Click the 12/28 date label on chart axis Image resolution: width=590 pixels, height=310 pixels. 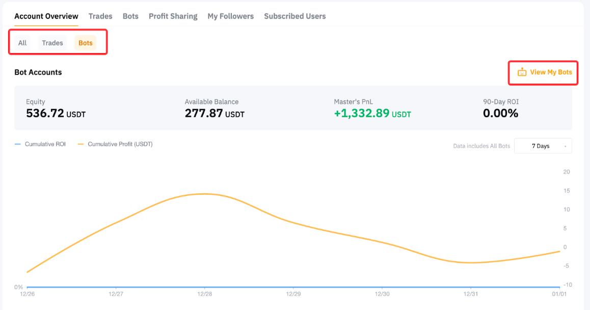click(204, 294)
